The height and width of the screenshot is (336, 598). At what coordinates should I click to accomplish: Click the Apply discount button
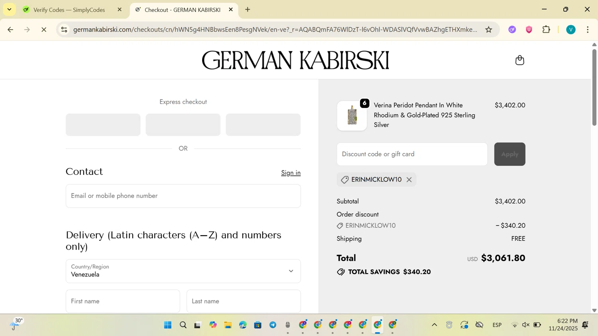pyautogui.click(x=509, y=154)
